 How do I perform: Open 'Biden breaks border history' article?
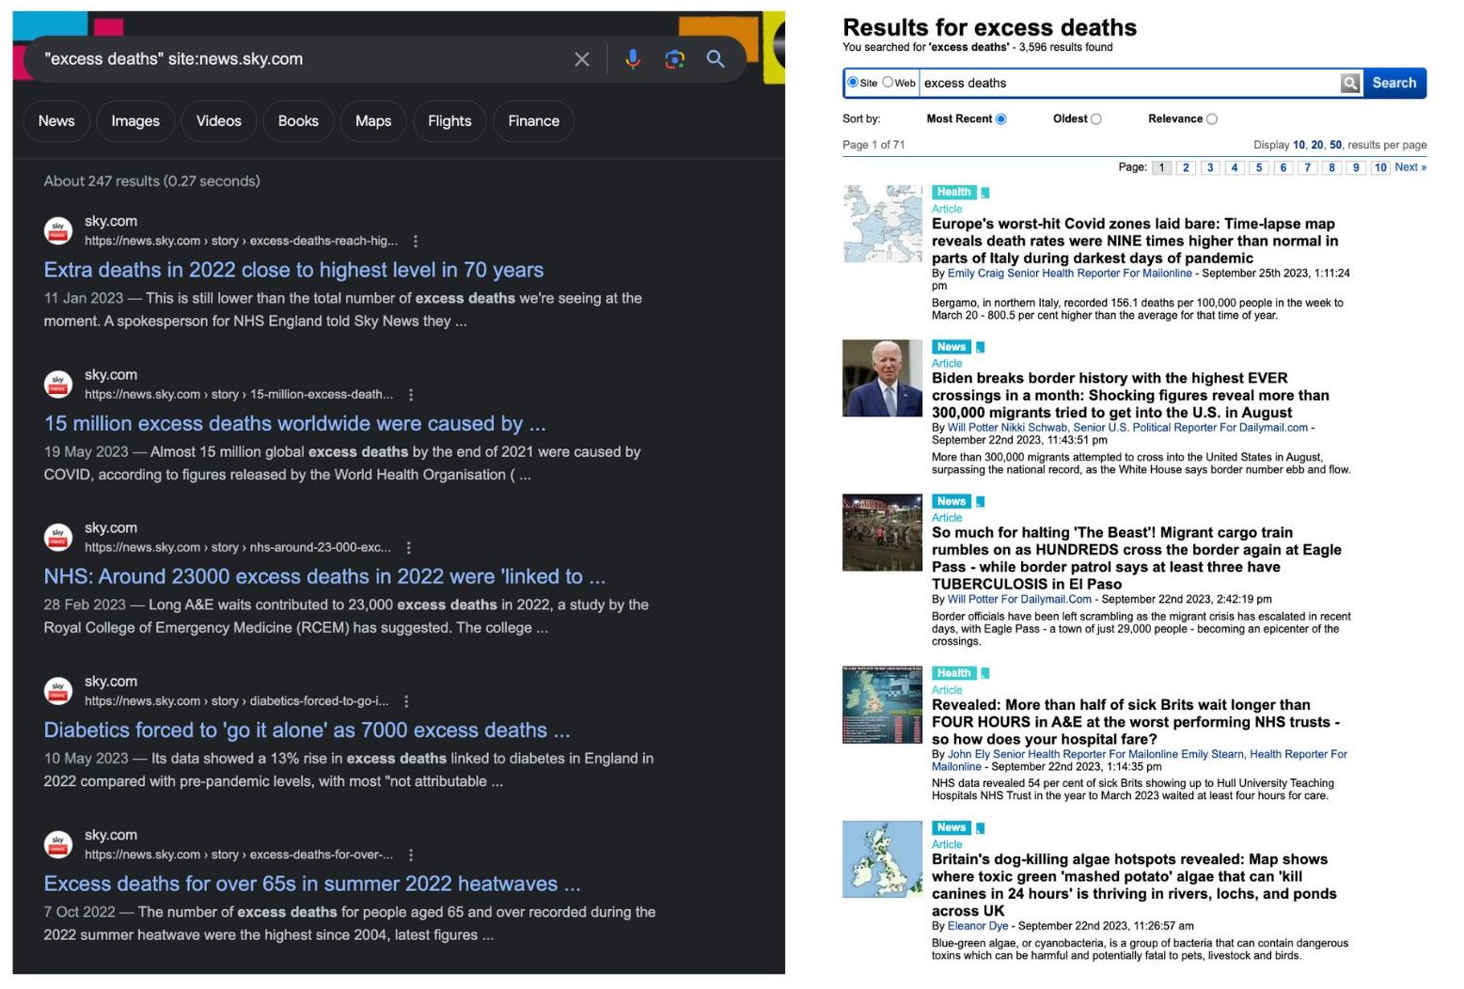click(1130, 395)
